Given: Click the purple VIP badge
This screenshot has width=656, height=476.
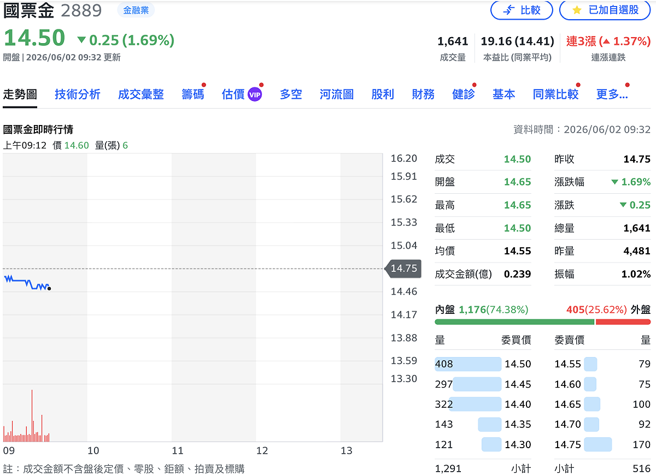Looking at the screenshot, I should click(255, 94).
